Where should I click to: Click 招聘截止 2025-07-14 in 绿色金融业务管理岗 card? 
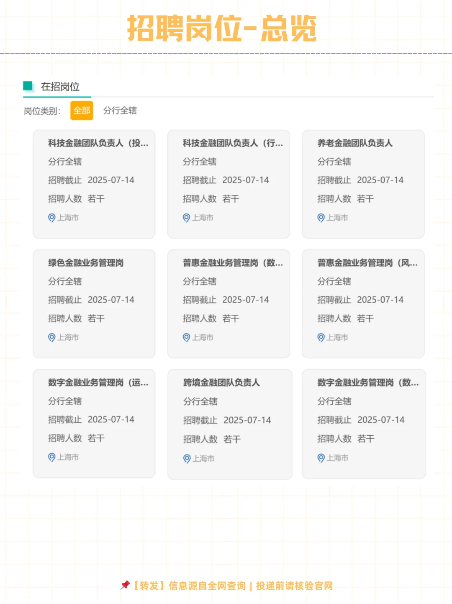click(x=91, y=300)
